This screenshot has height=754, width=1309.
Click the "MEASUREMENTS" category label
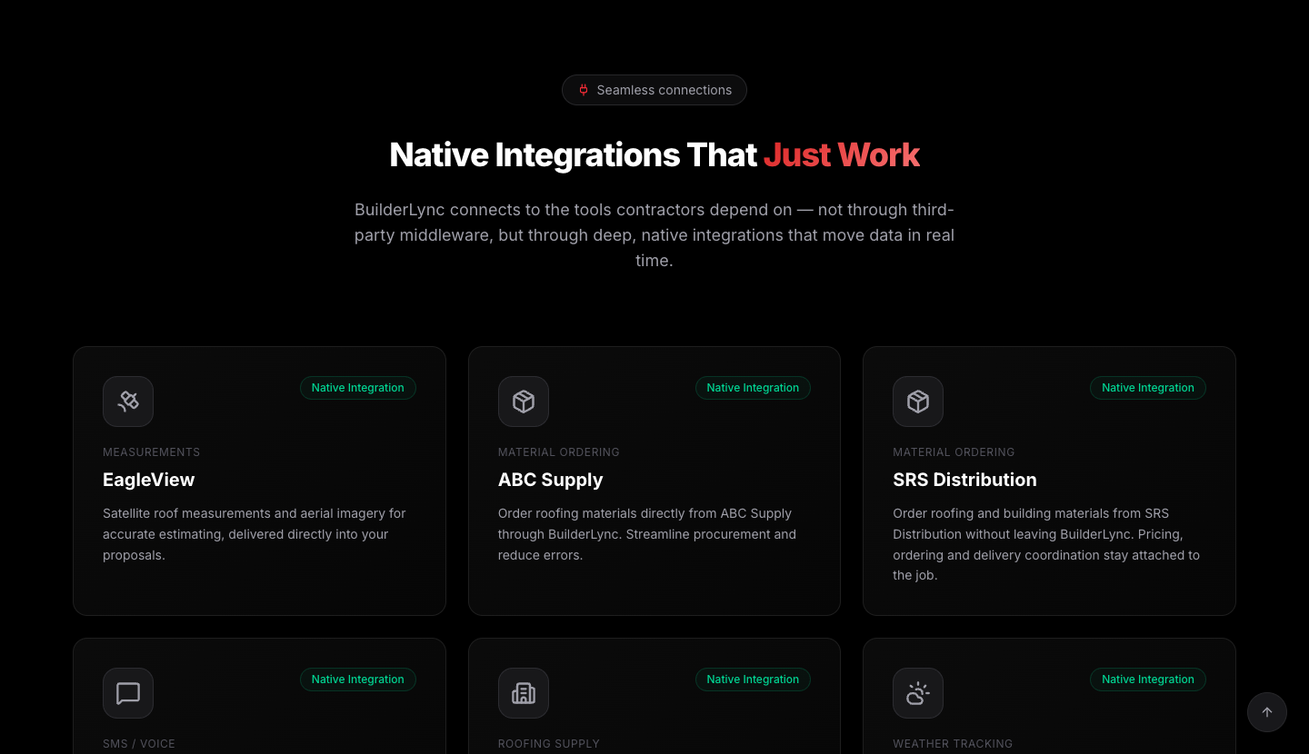tap(151, 452)
